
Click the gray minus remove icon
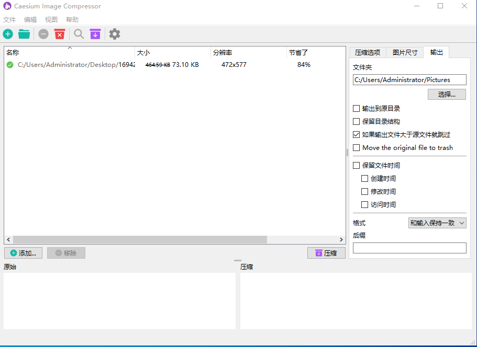click(43, 33)
